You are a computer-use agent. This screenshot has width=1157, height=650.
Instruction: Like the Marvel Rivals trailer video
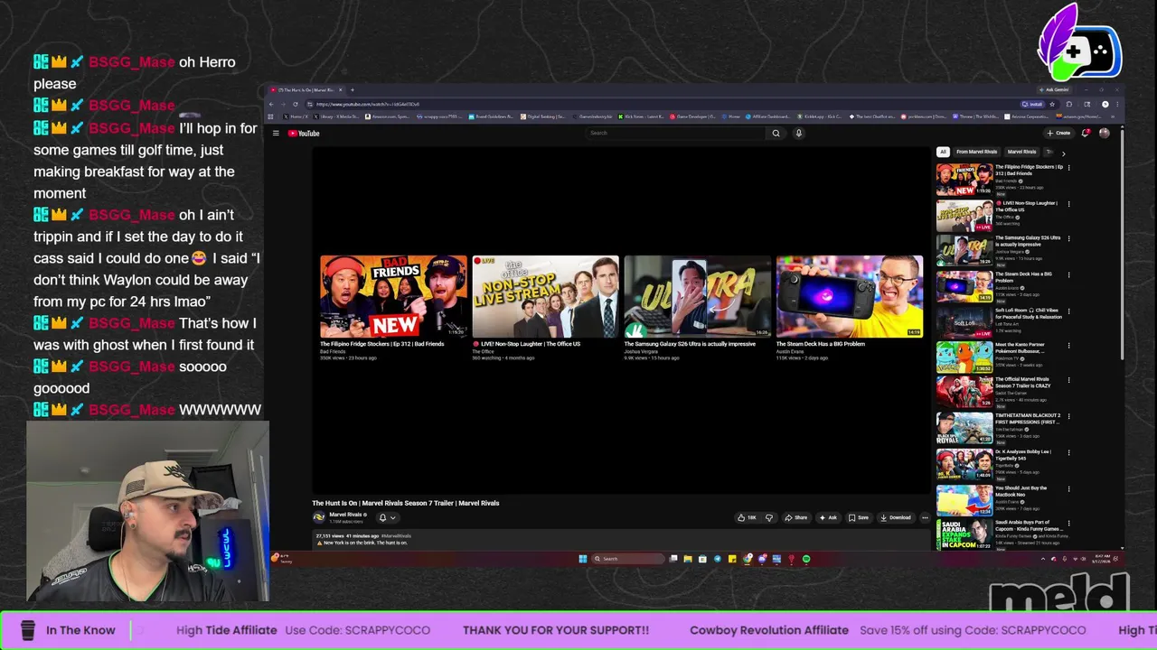pyautogui.click(x=747, y=517)
